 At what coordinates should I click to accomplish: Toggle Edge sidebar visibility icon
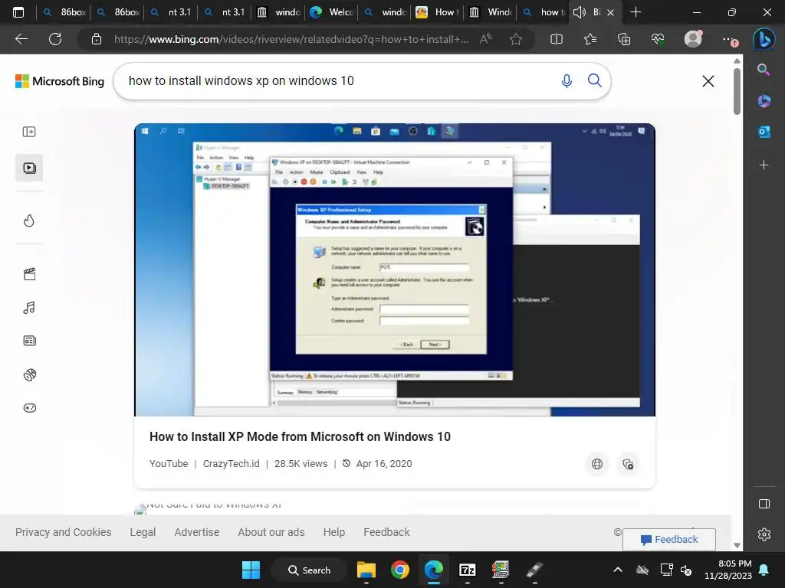pyautogui.click(x=764, y=504)
